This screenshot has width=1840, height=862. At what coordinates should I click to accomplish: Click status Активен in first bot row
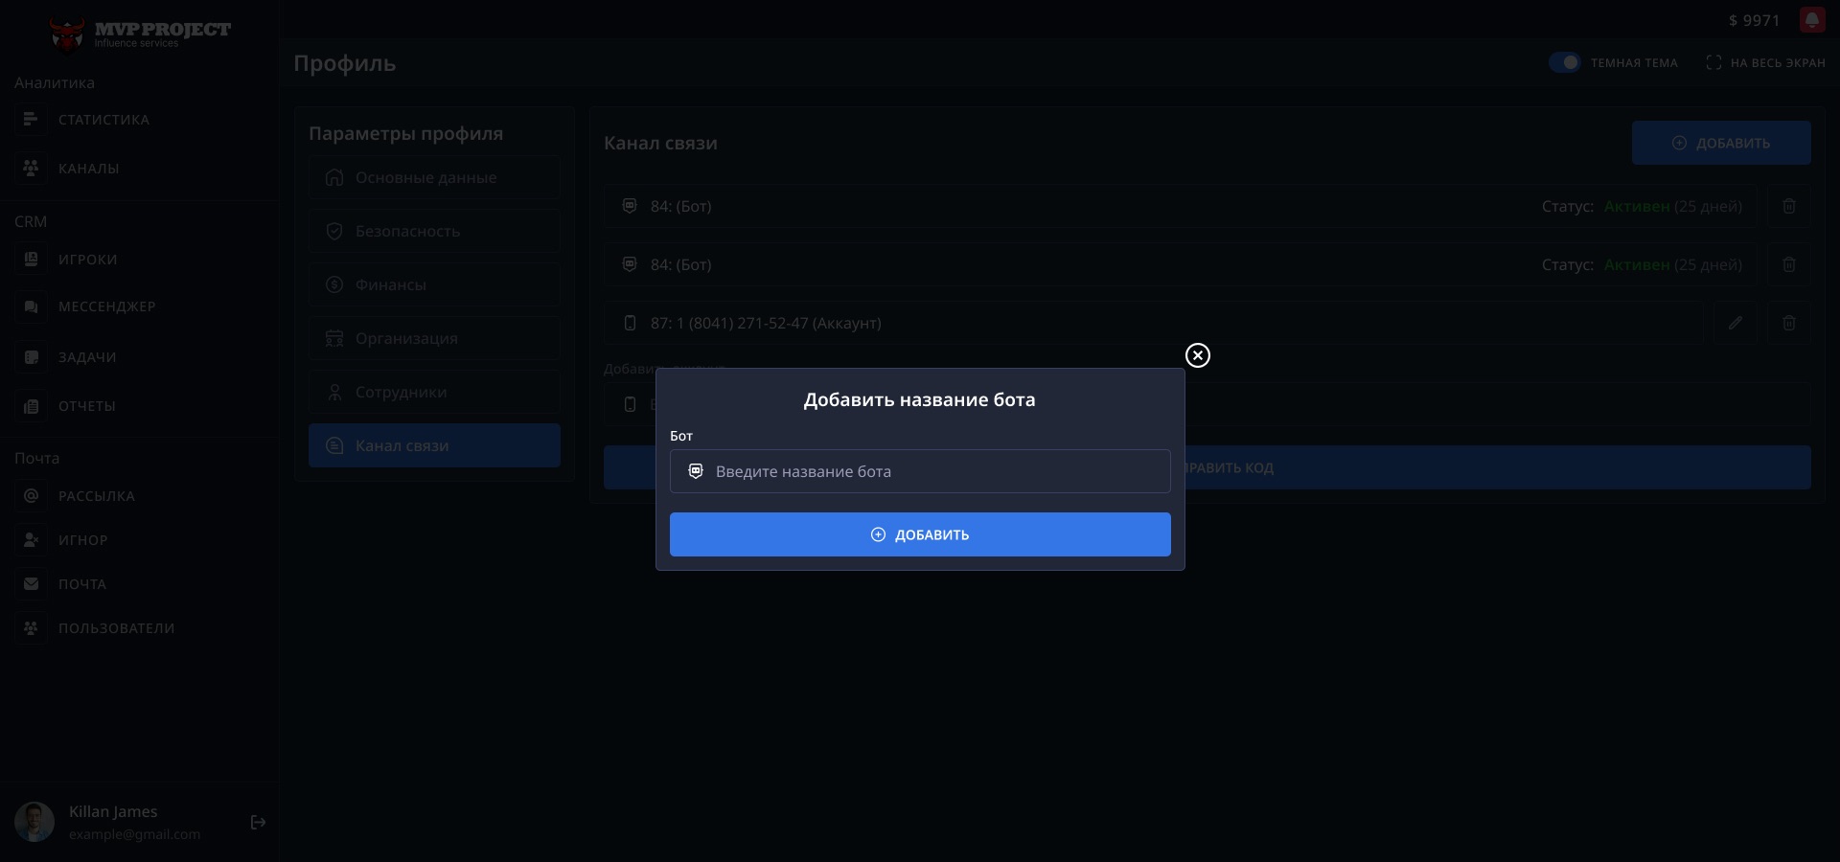pos(1637,206)
